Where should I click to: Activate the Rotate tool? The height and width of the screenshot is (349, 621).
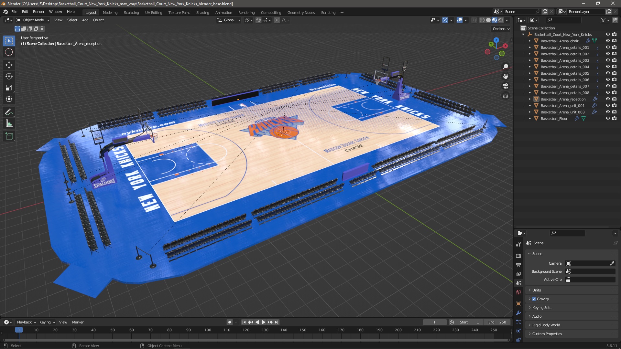[9, 76]
